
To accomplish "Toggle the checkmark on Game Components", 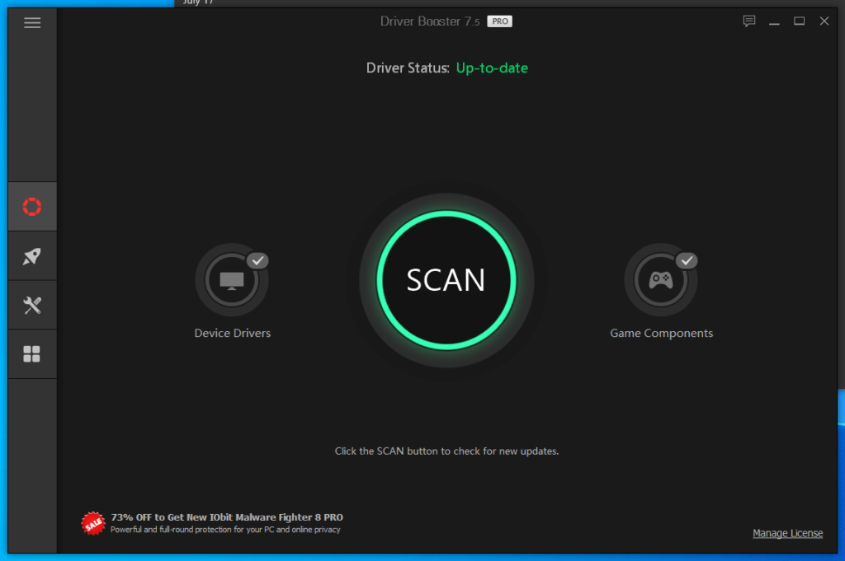I will [687, 259].
